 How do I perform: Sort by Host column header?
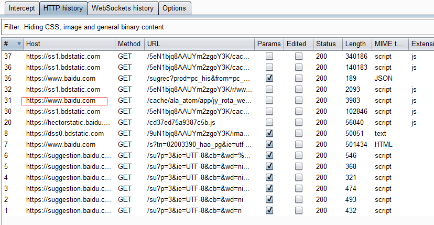(69, 44)
